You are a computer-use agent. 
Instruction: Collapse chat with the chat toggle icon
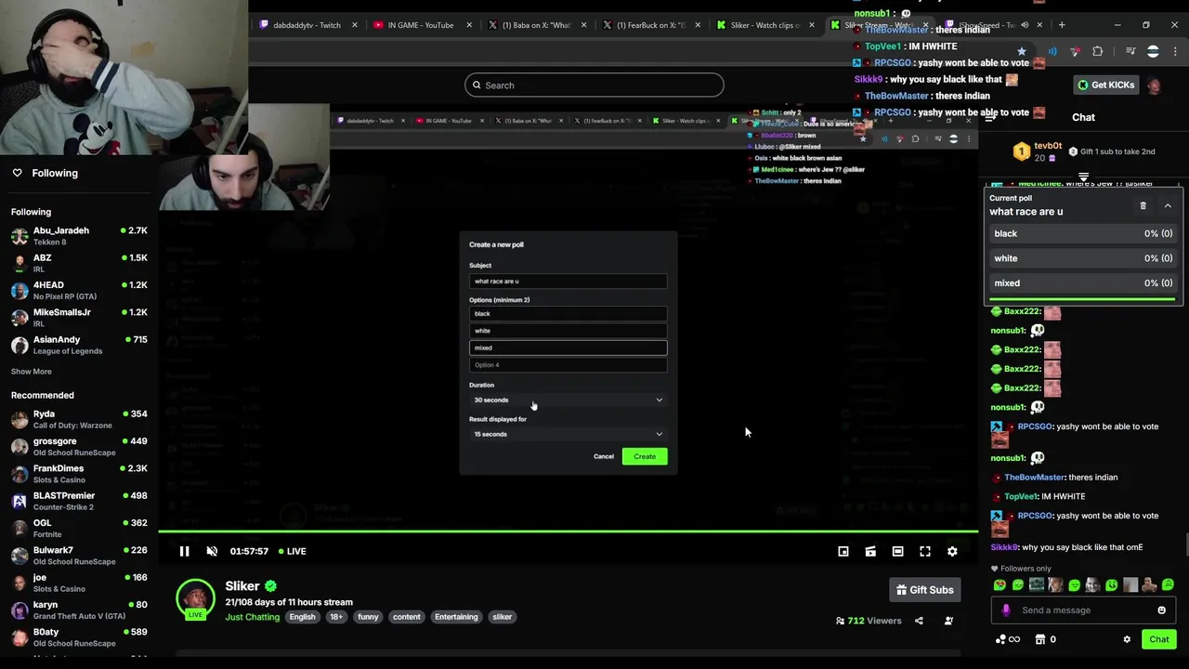[990, 117]
